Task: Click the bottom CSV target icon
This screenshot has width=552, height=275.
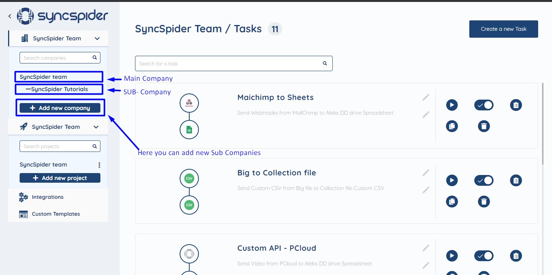Action: (189, 205)
